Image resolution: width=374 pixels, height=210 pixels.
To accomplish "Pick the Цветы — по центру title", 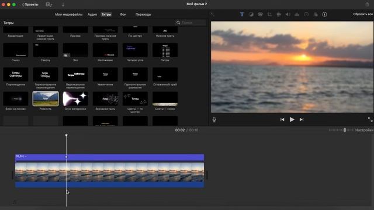I will tap(135, 99).
